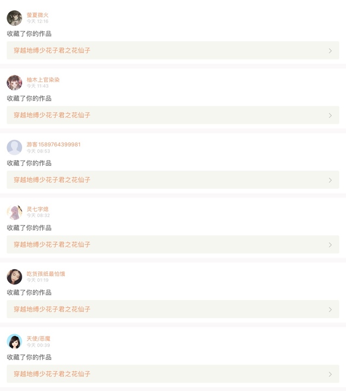The image size is (346, 391).
Task: Click 萤夏微火's profile avatar
Action: tap(15, 18)
